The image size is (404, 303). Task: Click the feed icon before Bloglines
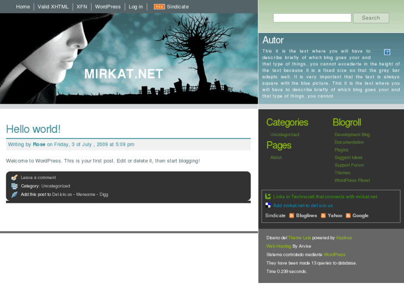pyautogui.click(x=291, y=216)
